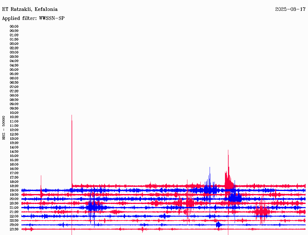Click the 23:30 time label

tap(14, 229)
